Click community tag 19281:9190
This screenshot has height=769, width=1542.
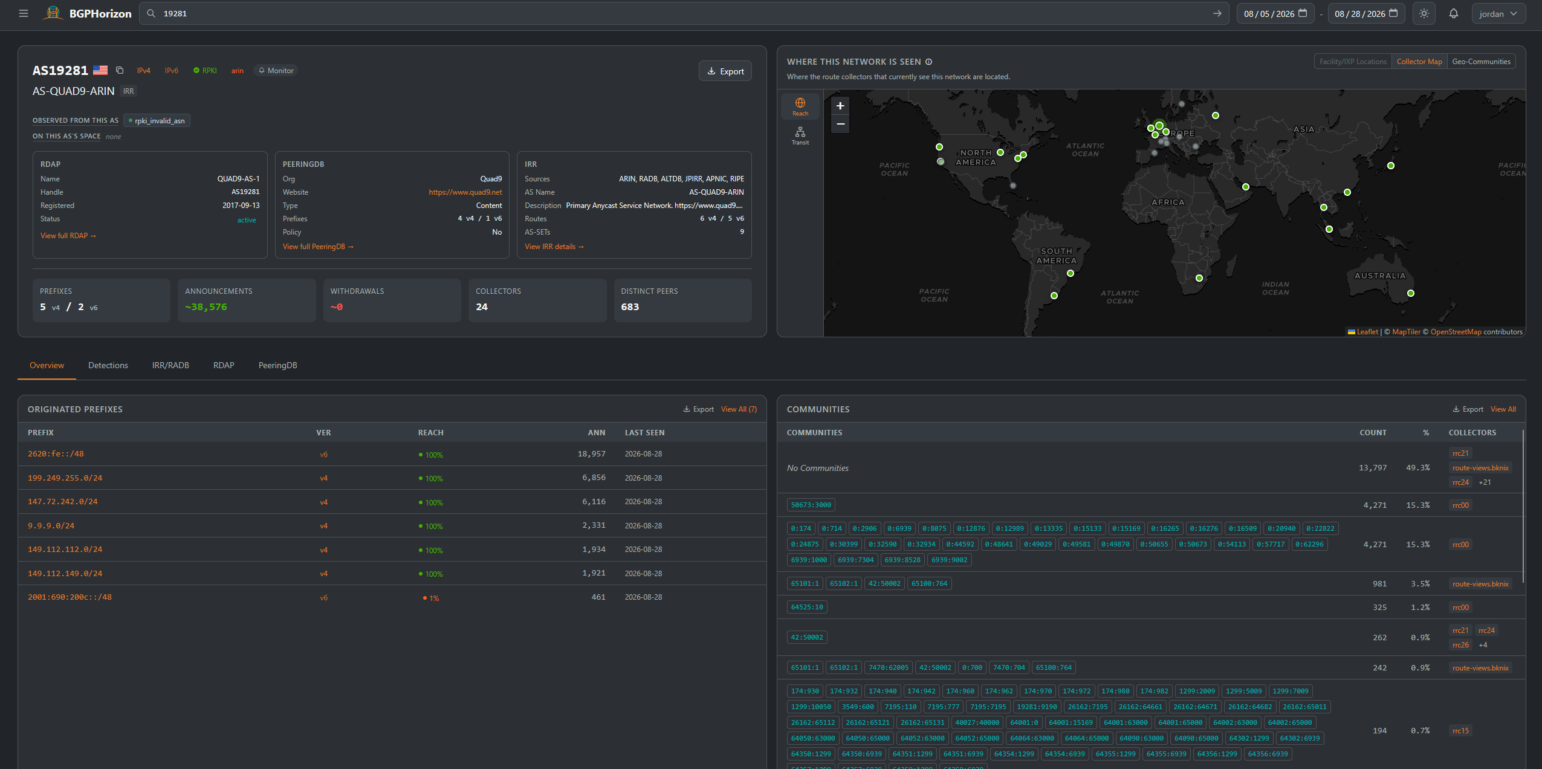(x=1037, y=707)
